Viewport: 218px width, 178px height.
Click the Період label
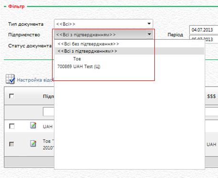click(x=175, y=35)
